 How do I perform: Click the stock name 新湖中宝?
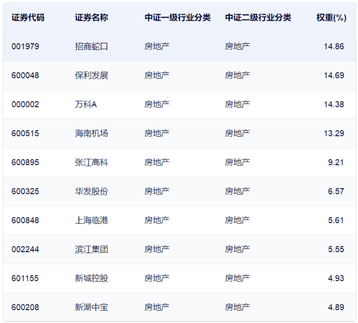(91, 307)
